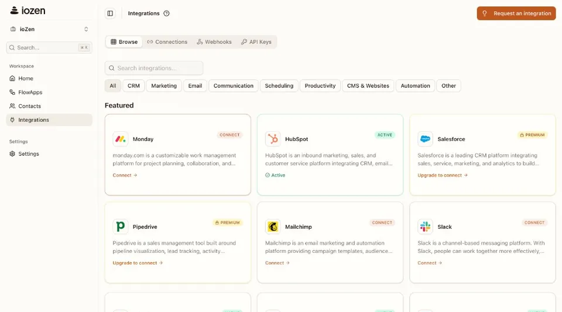Click the CONNECT badge on Slack card

coord(534,223)
